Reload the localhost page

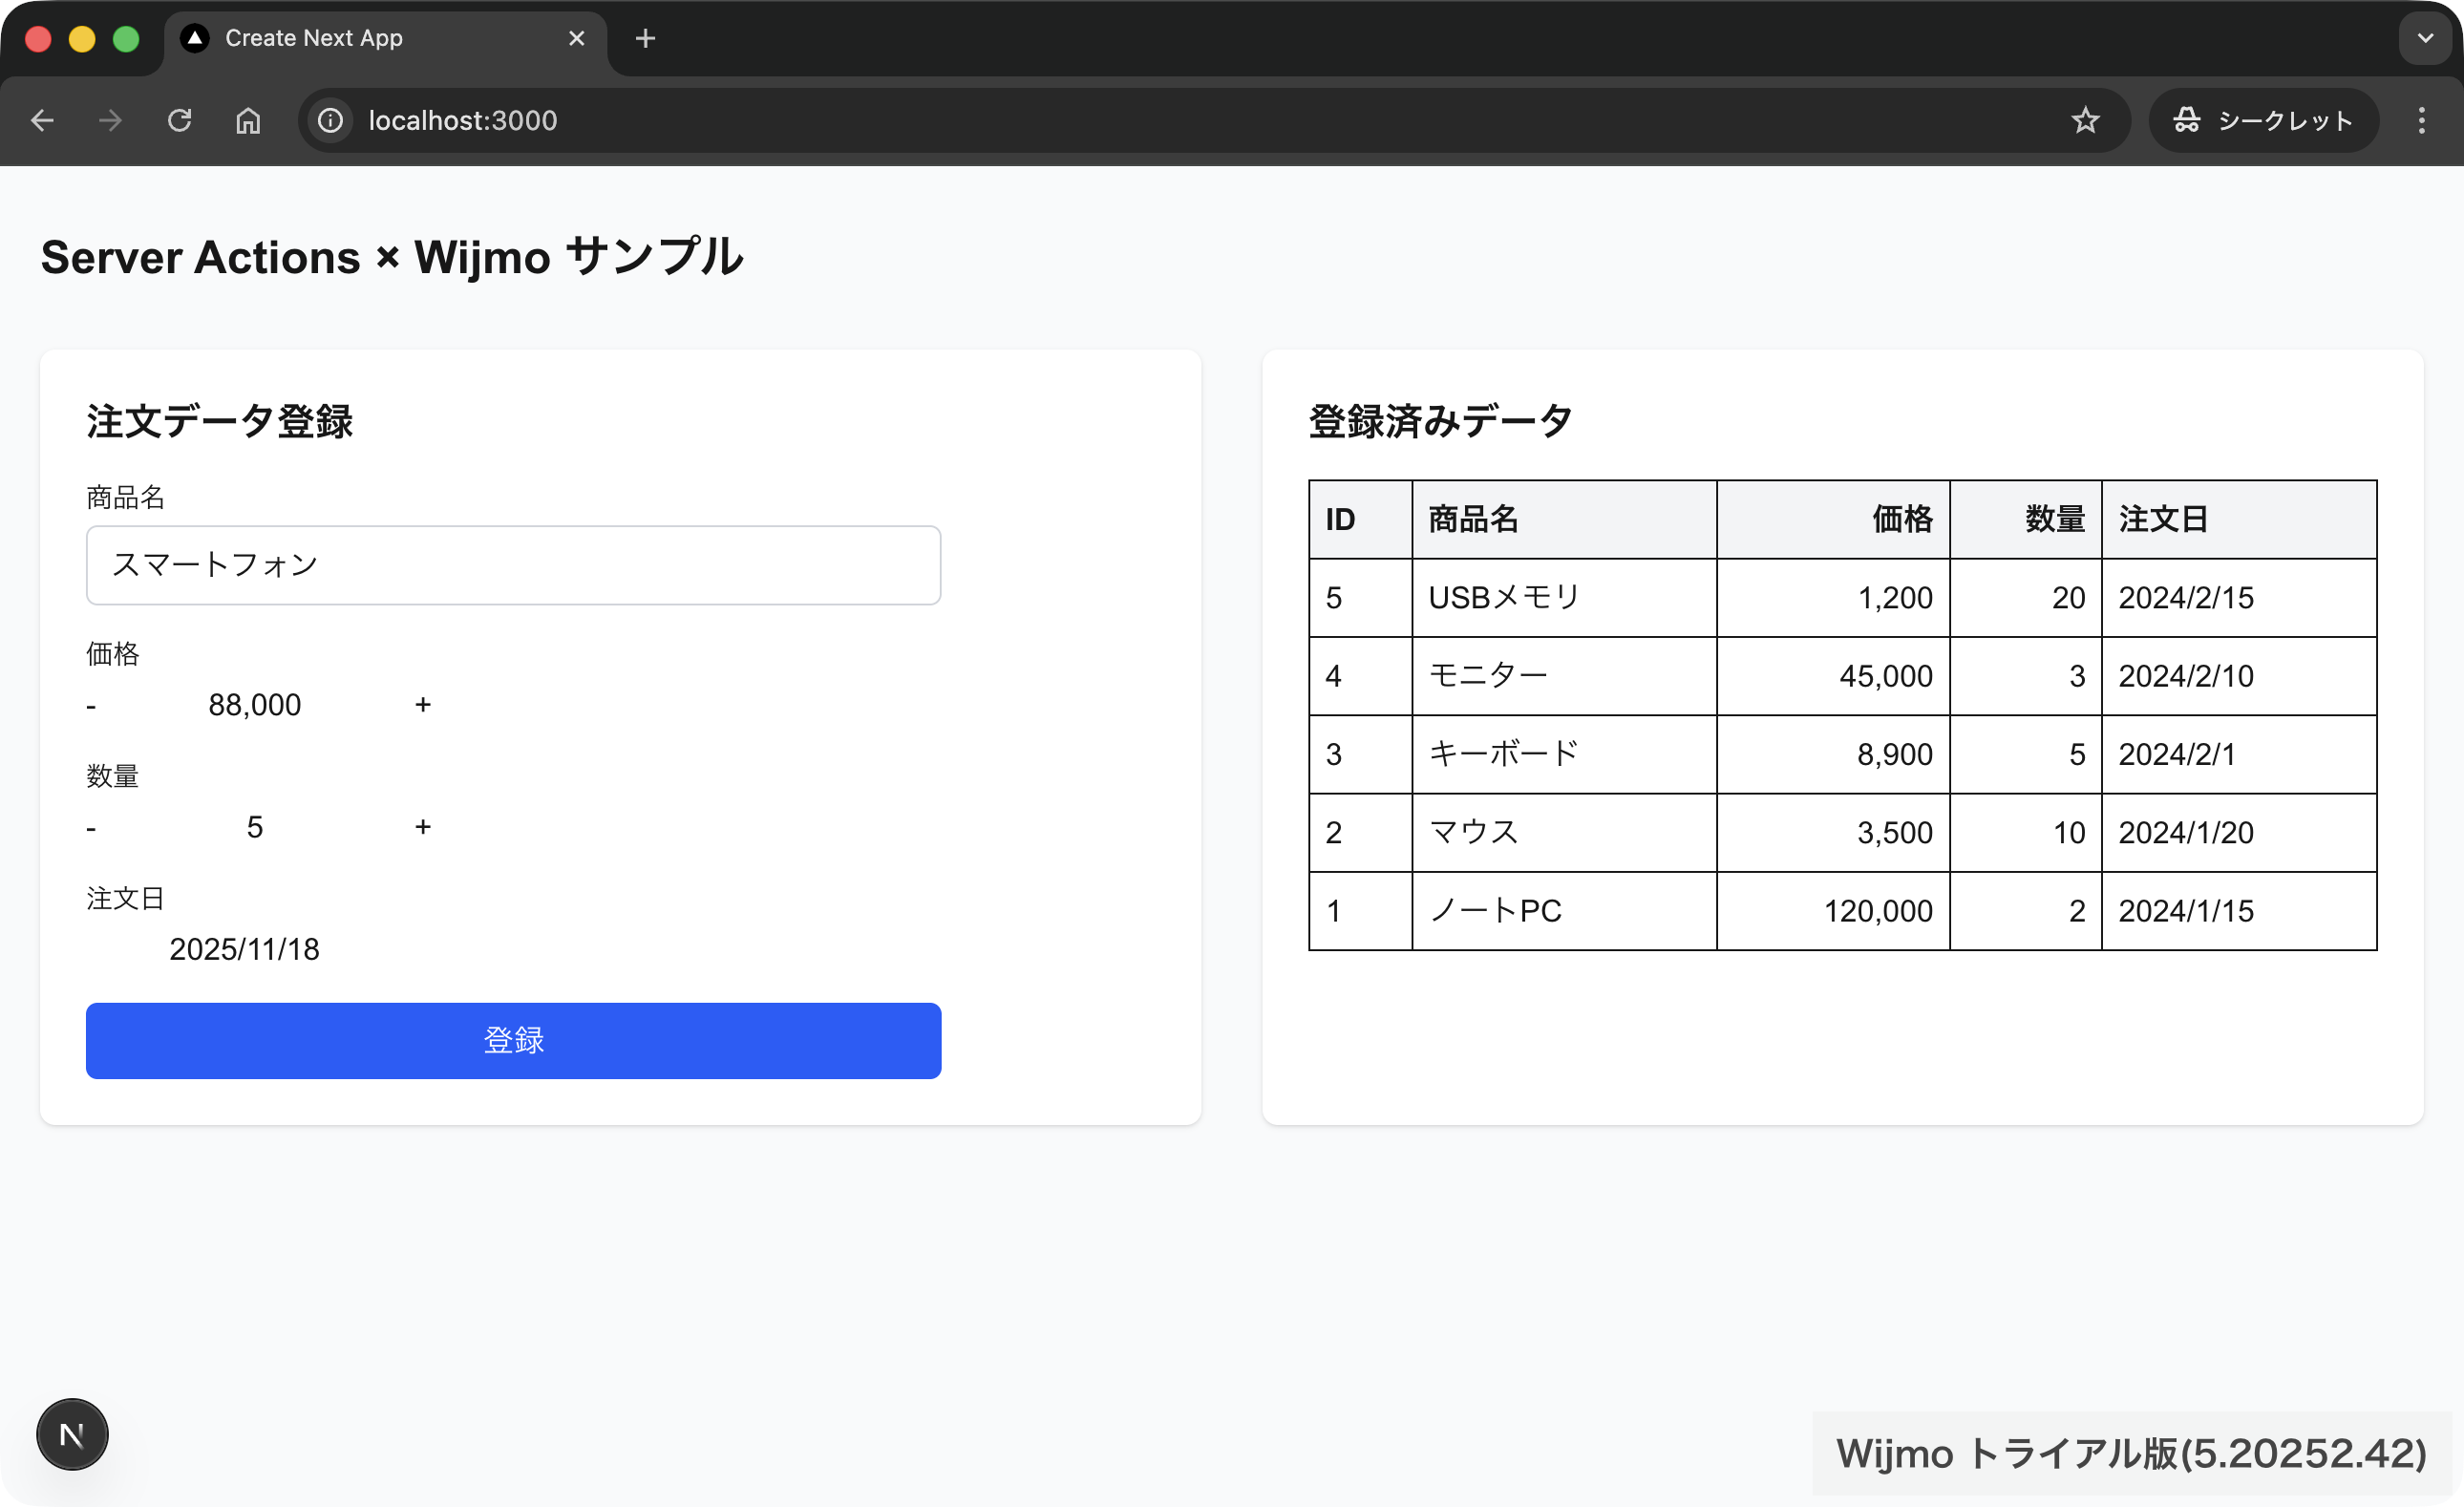(x=179, y=121)
